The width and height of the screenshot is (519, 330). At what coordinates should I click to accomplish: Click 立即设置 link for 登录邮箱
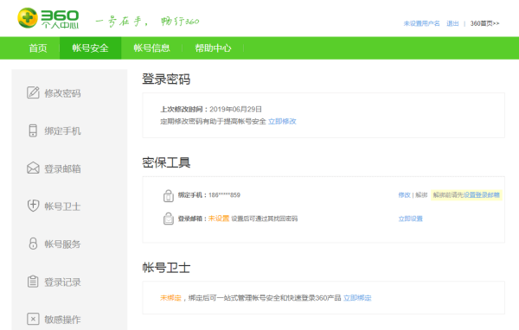tap(410, 219)
